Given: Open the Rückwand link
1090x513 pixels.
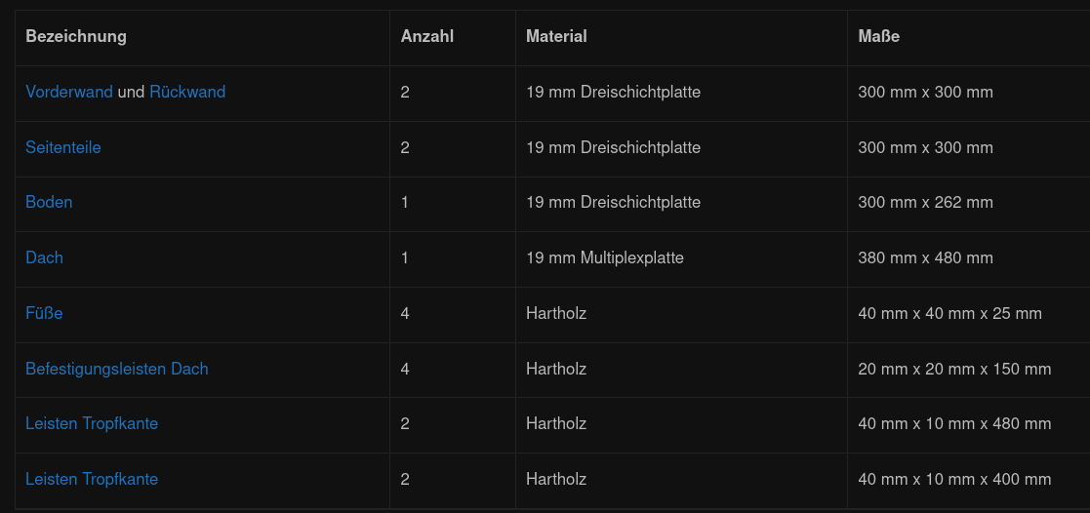Looking at the screenshot, I should click(x=187, y=92).
